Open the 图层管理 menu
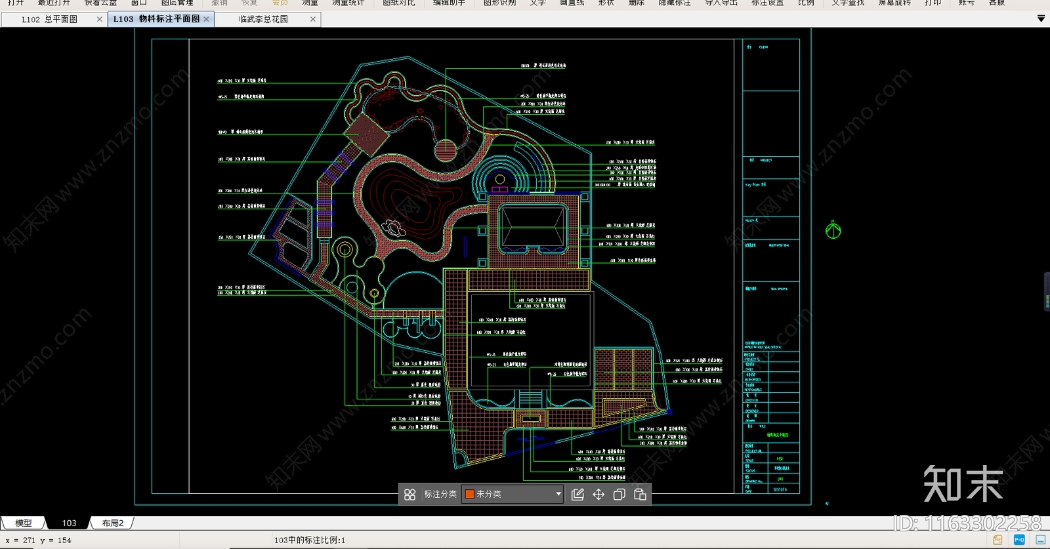This screenshot has height=549, width=1050. [x=177, y=3]
